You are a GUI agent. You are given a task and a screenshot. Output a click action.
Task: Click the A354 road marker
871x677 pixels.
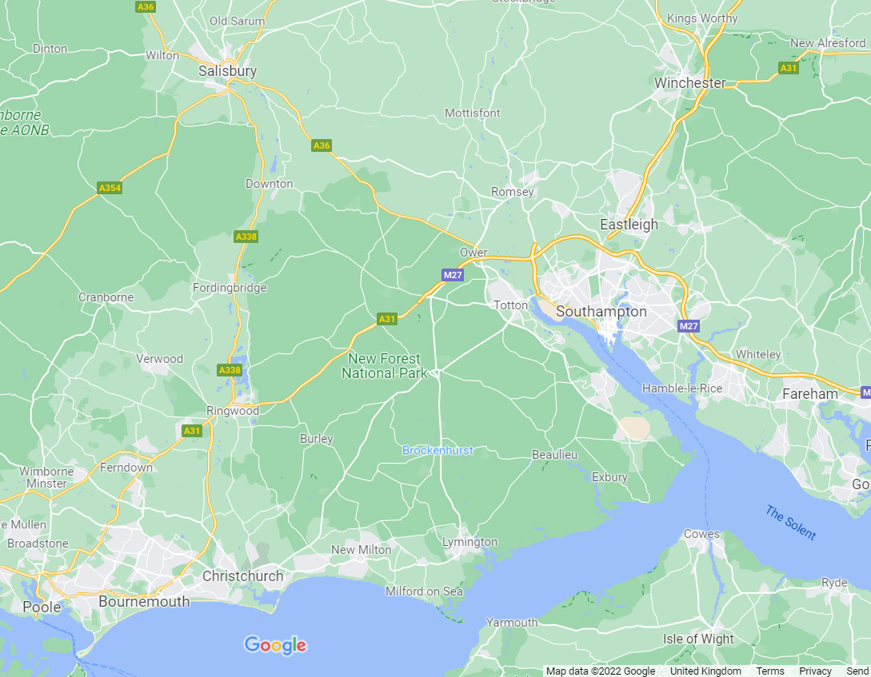[110, 188]
